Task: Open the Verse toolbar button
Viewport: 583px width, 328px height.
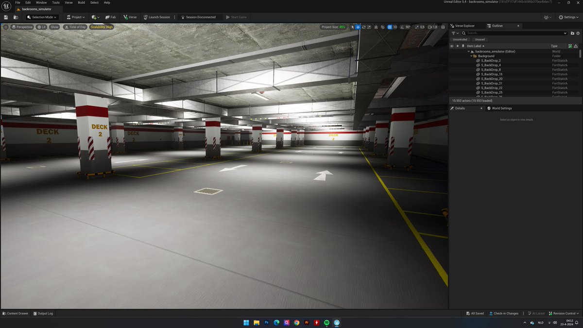Action: tap(130, 17)
